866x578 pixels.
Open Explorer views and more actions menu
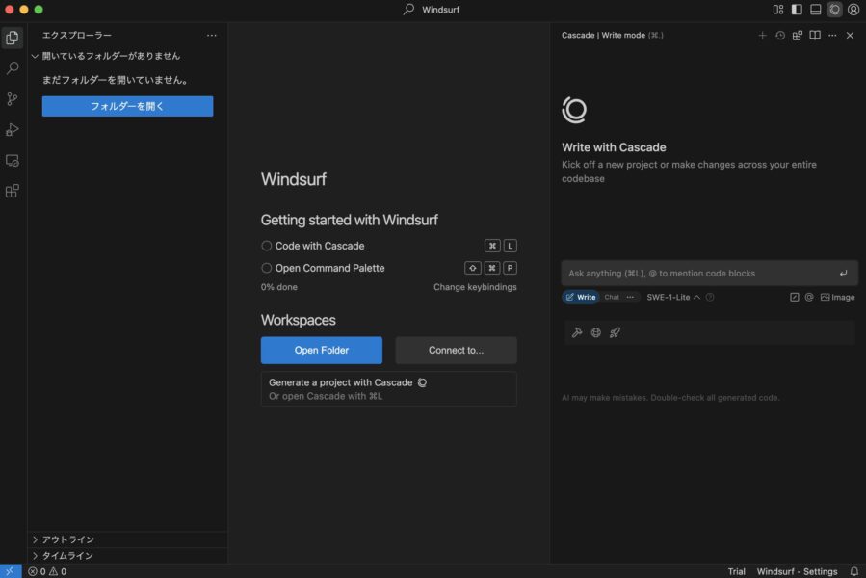click(212, 36)
